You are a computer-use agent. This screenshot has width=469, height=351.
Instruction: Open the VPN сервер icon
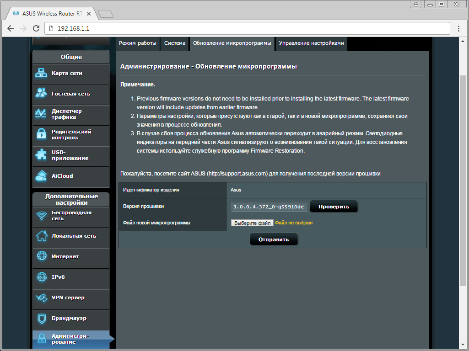[x=42, y=298]
